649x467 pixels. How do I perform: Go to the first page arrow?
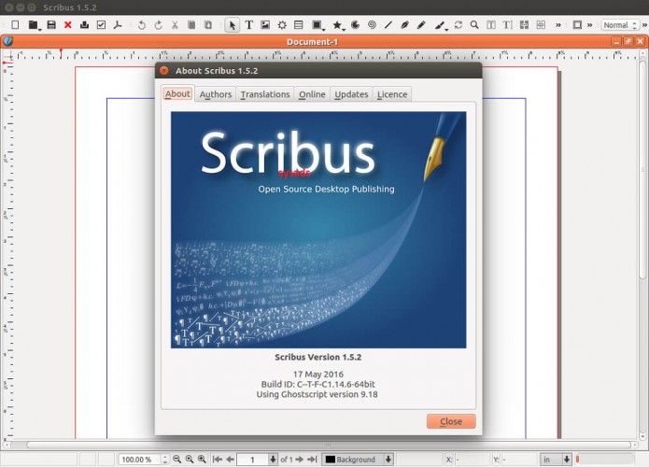pos(218,460)
